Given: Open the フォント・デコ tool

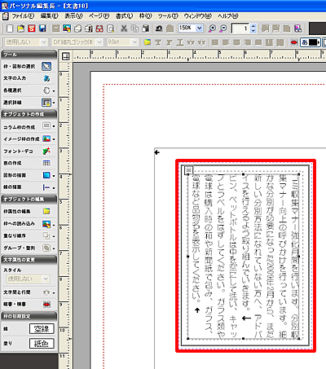Looking at the screenshot, I should coord(46,151).
